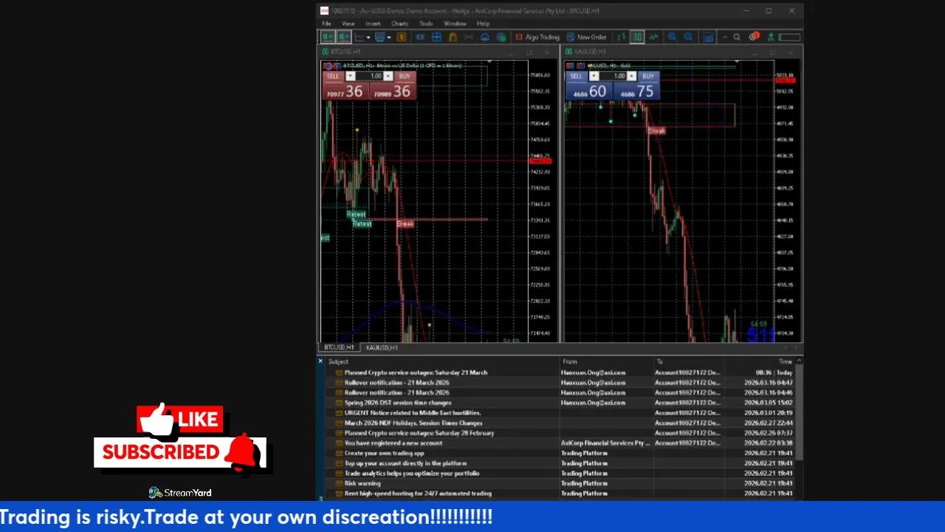Click the yellow toolbar icon
945x532 pixels.
pos(402,37)
